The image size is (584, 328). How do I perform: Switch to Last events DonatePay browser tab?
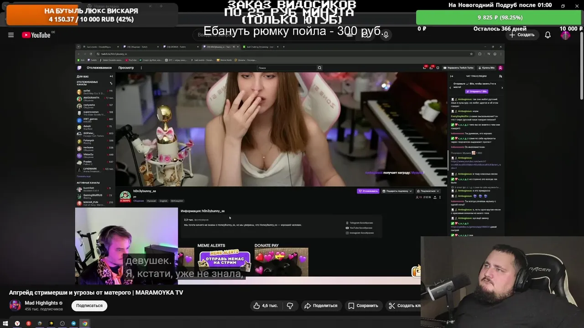point(100,46)
